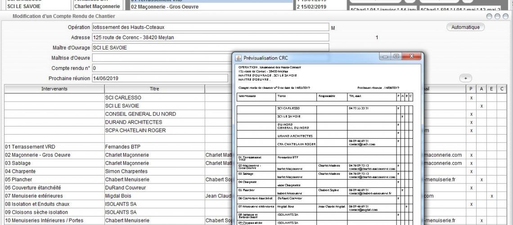
Task: Select CONSEIL GENERAL DU NORD cell
Action: coord(154,114)
